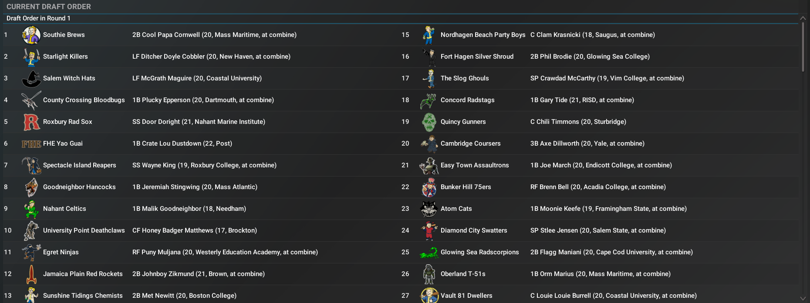Viewport: 810px width, 303px height.
Task: Open the Starlight Killers team link
Action: pos(65,57)
